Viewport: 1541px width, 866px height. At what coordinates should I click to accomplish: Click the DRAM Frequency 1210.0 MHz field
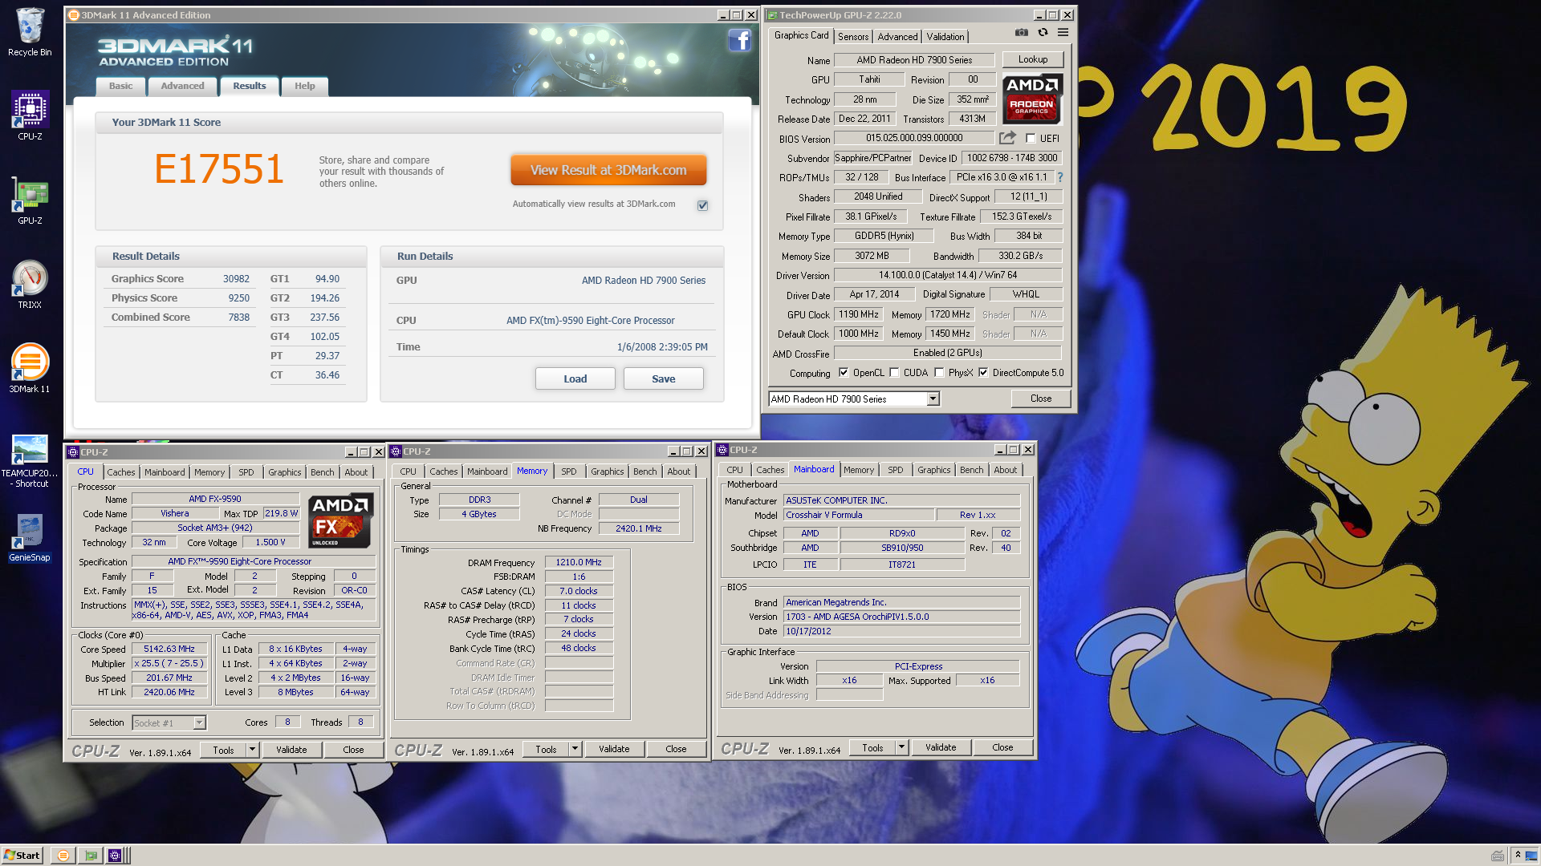pos(579,562)
